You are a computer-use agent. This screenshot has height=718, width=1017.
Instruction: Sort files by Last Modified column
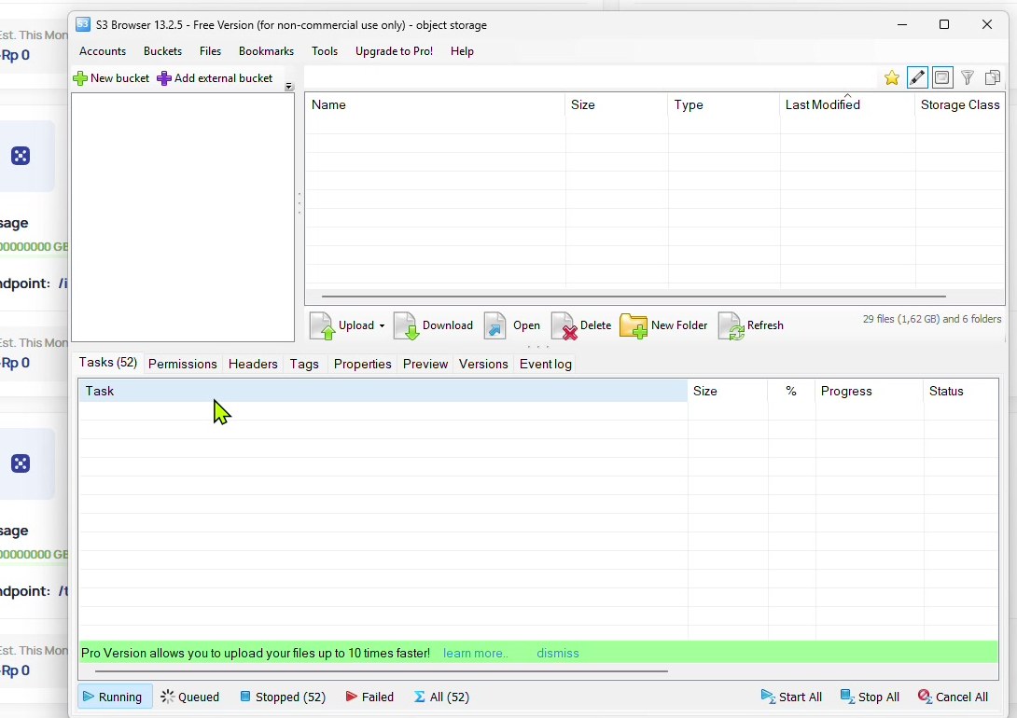[x=848, y=105]
